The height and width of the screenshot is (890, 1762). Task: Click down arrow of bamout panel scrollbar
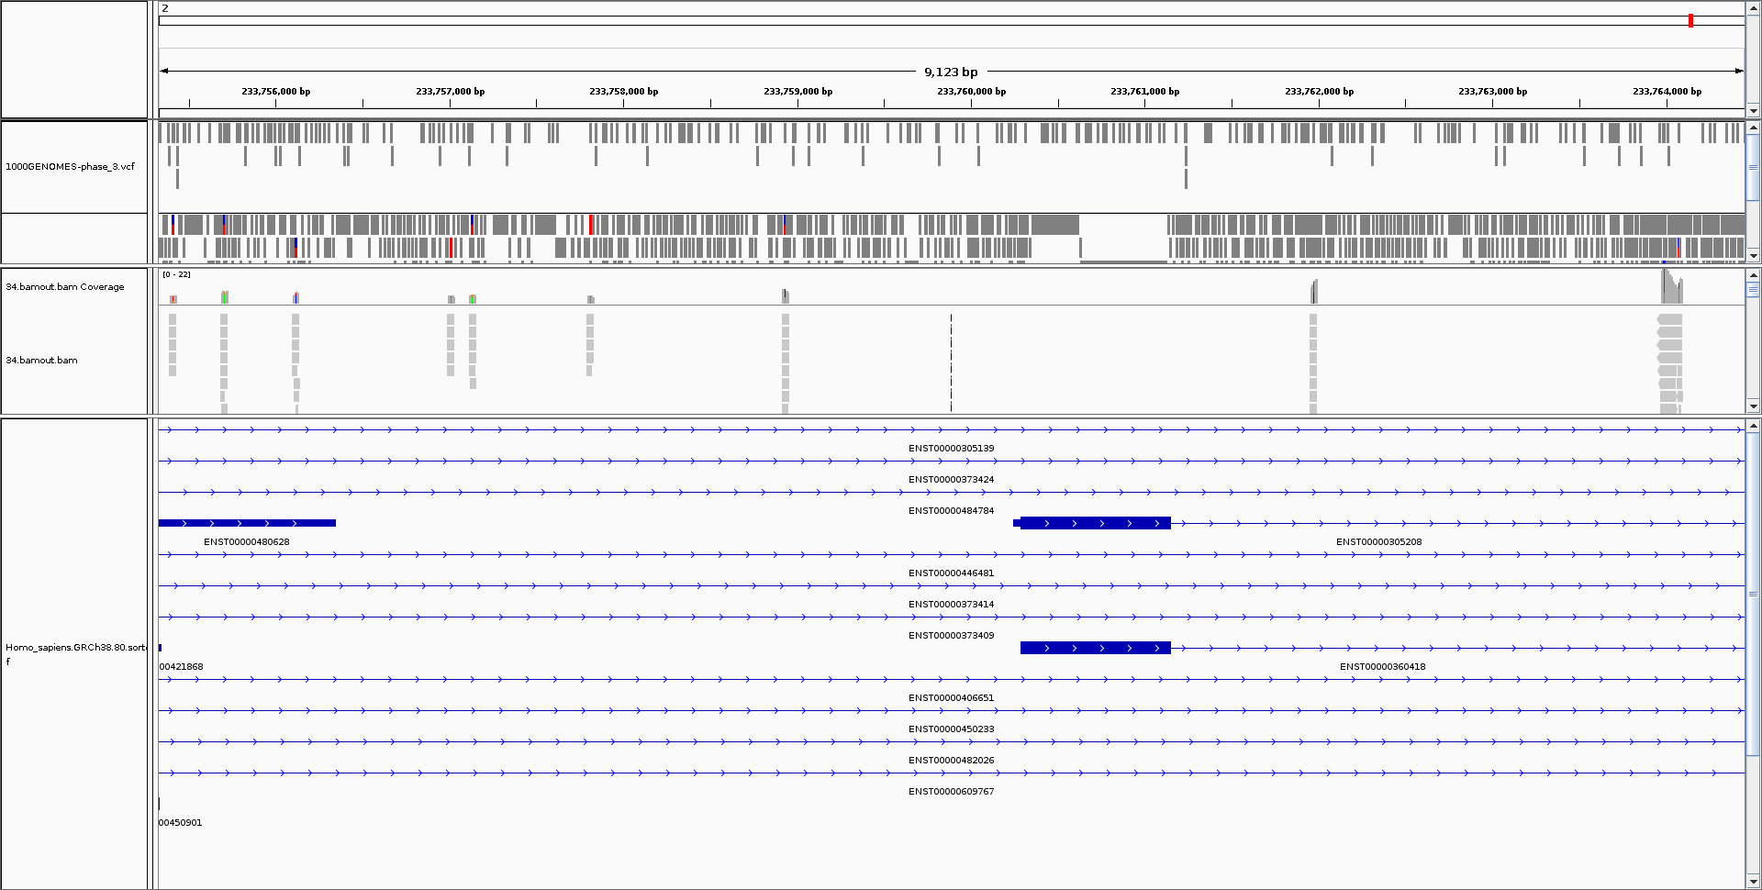pos(1753,406)
